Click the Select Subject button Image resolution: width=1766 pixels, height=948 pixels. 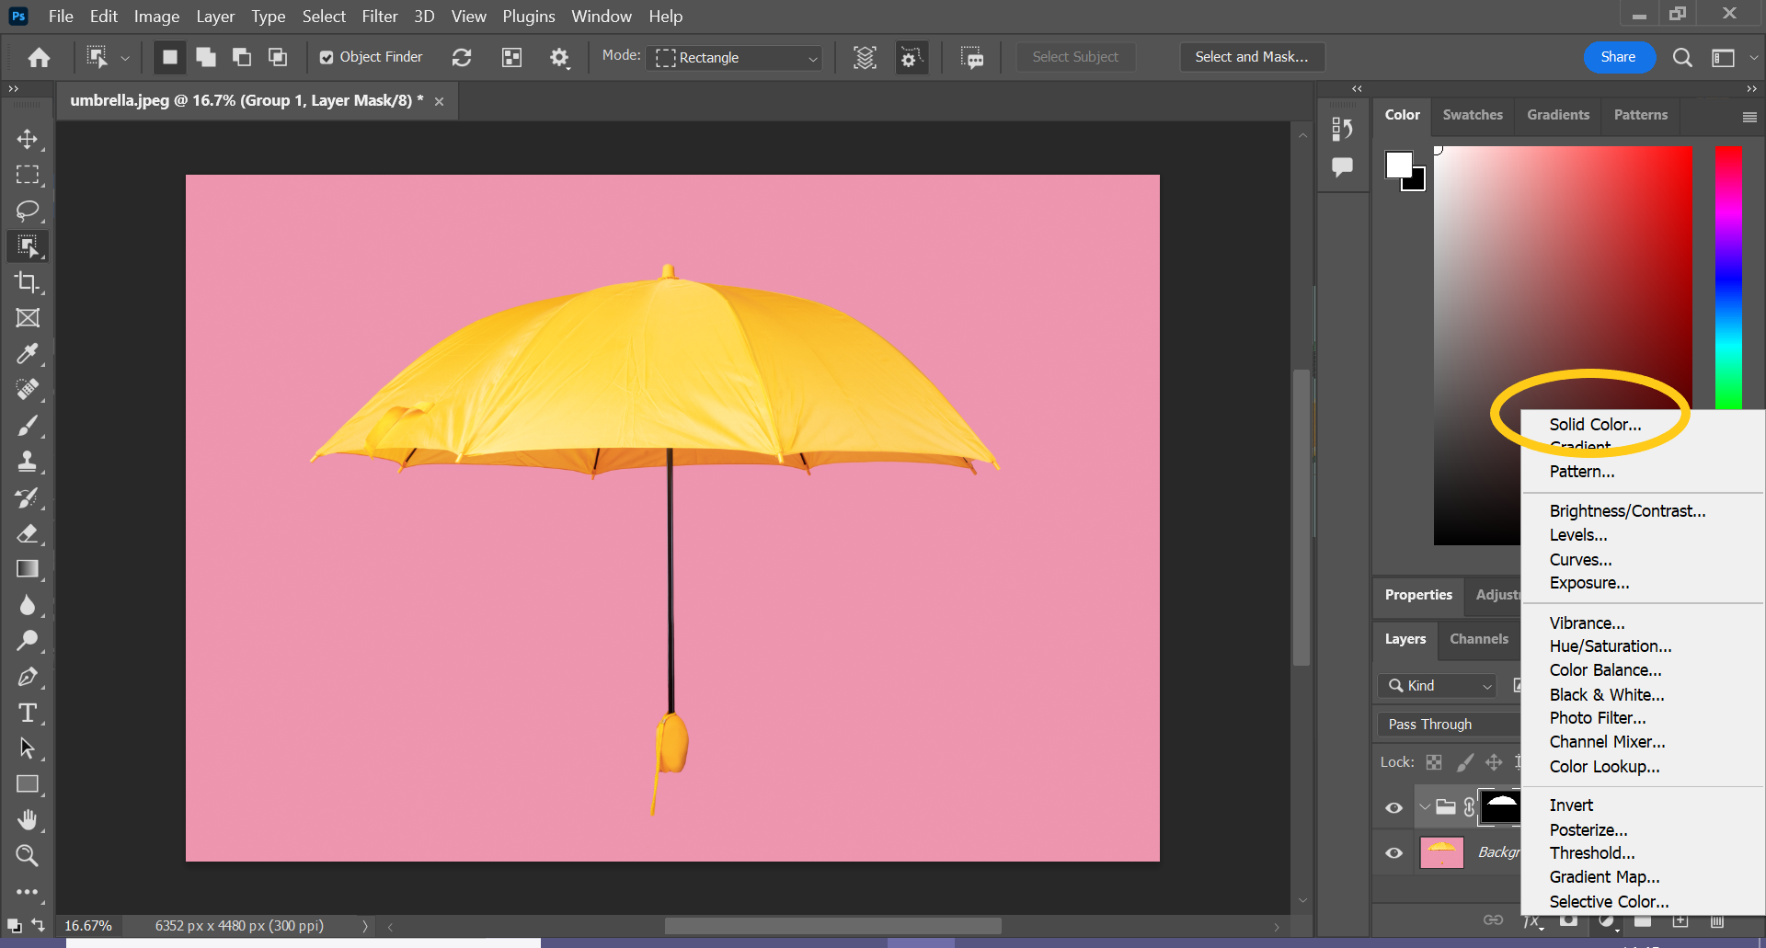click(x=1075, y=57)
